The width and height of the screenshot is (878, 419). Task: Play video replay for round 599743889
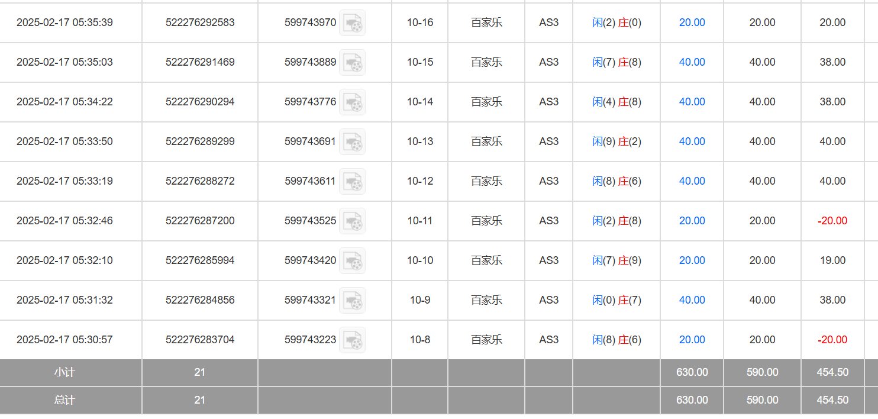pos(352,62)
